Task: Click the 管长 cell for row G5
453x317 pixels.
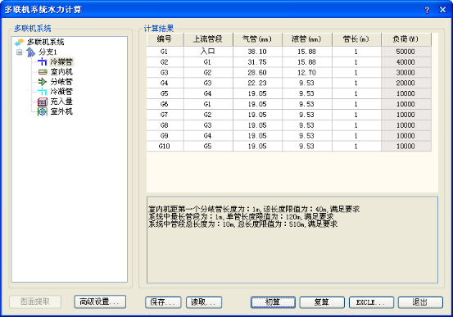Action: coord(356,93)
